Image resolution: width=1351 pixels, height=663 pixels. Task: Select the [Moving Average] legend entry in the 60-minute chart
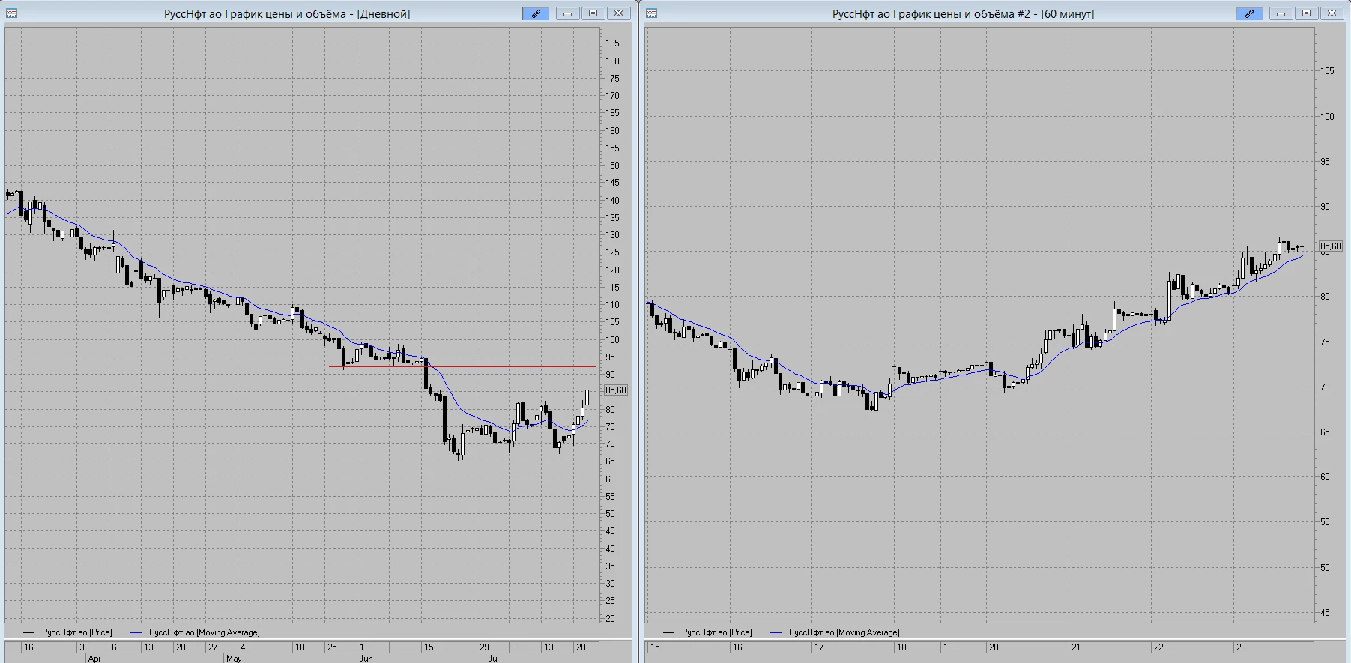835,632
